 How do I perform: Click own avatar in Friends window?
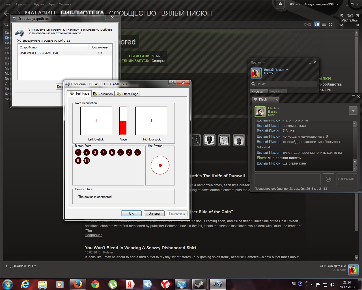coord(256,73)
